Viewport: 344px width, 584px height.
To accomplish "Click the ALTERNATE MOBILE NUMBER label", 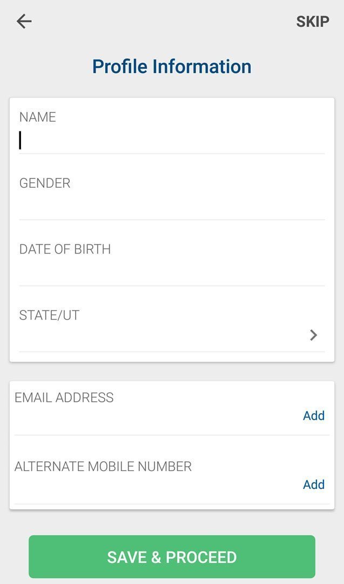I will pos(103,467).
